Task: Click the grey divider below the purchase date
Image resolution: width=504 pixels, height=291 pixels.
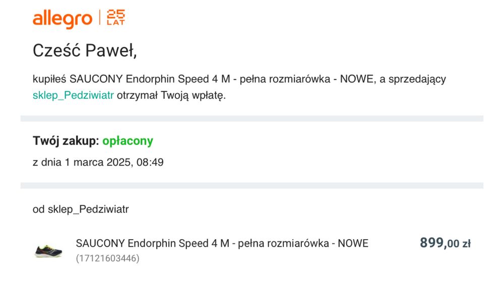Action: click(x=252, y=186)
